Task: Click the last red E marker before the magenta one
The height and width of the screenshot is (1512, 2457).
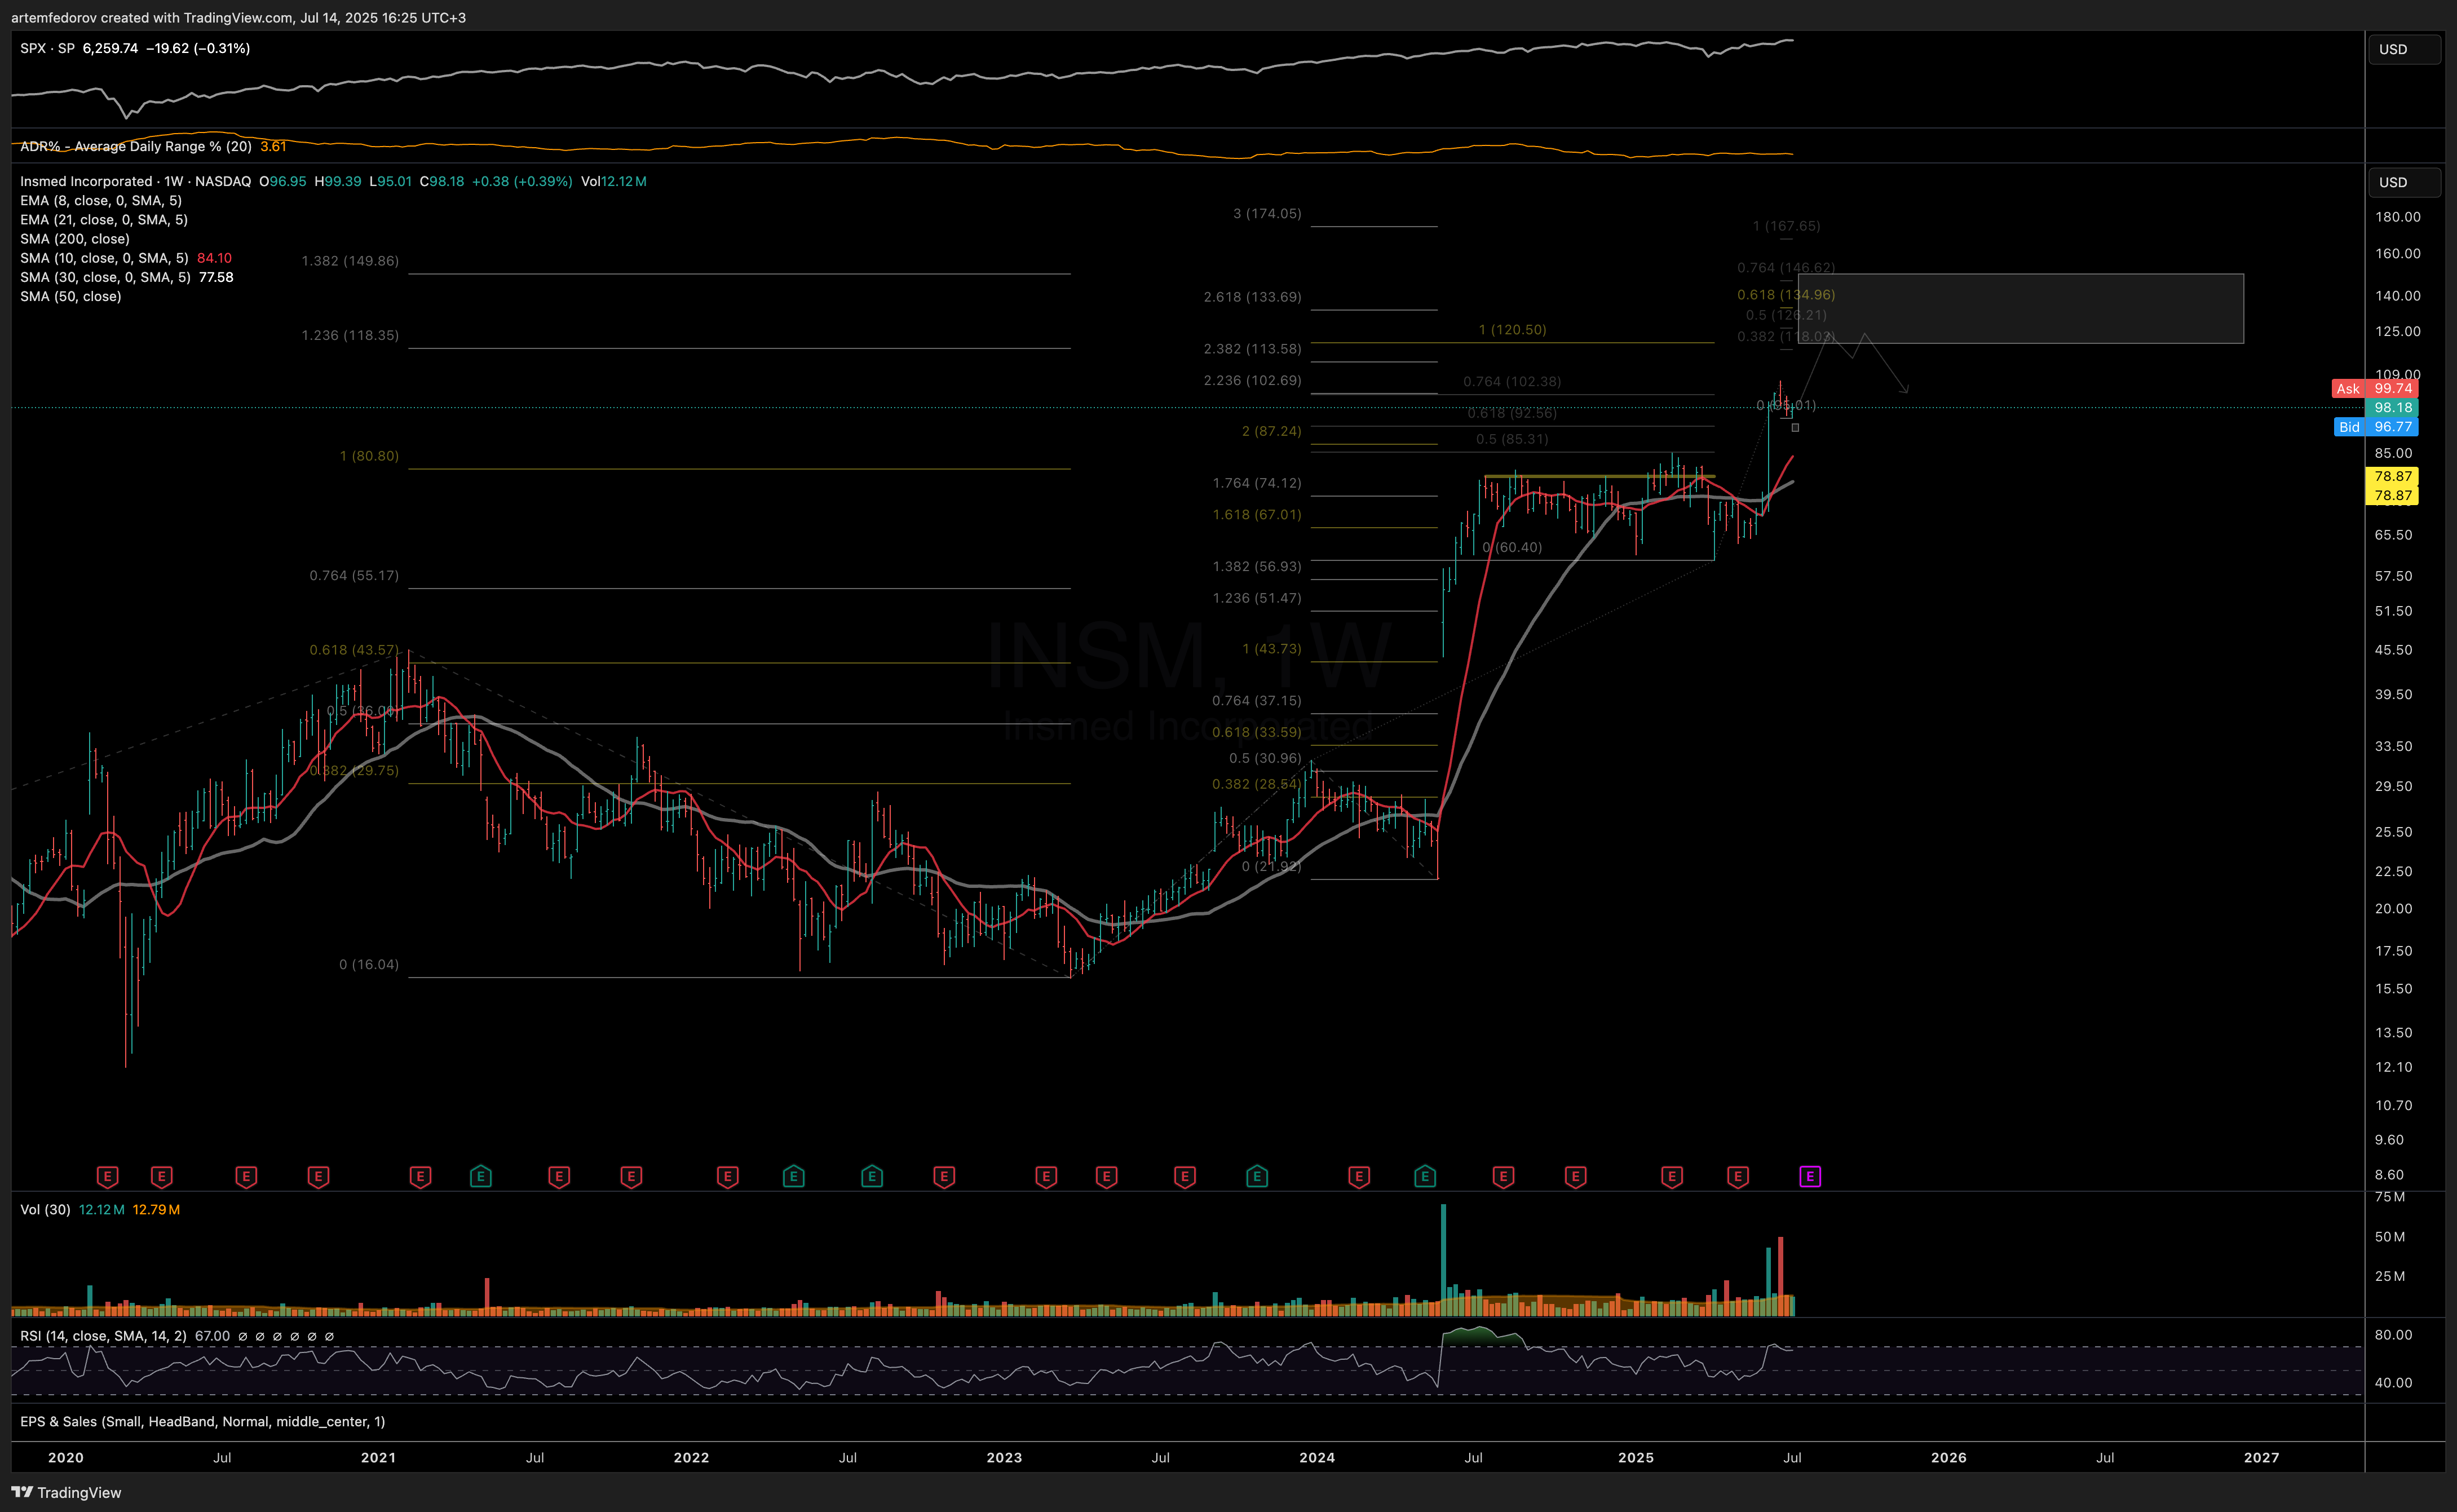Action: tap(1738, 1177)
